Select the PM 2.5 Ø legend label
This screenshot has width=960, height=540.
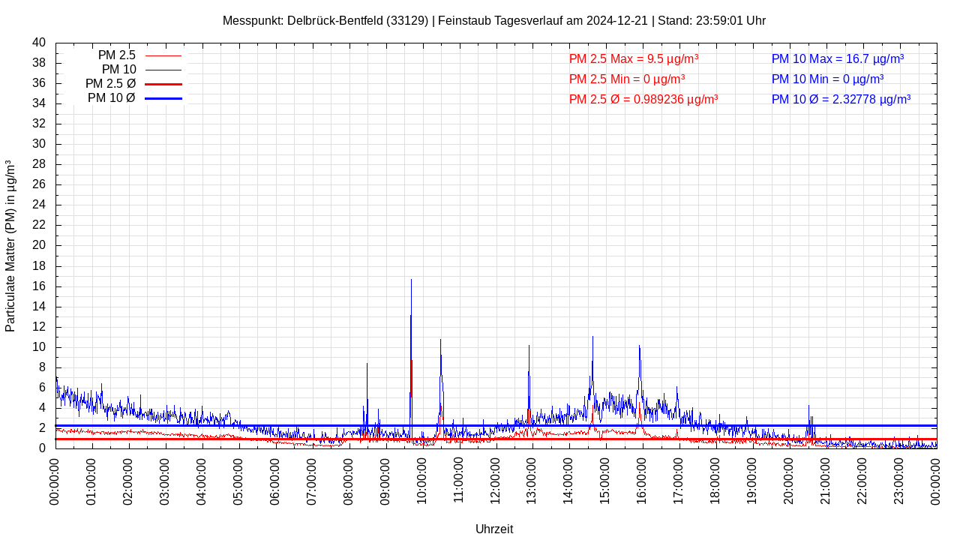pos(110,83)
